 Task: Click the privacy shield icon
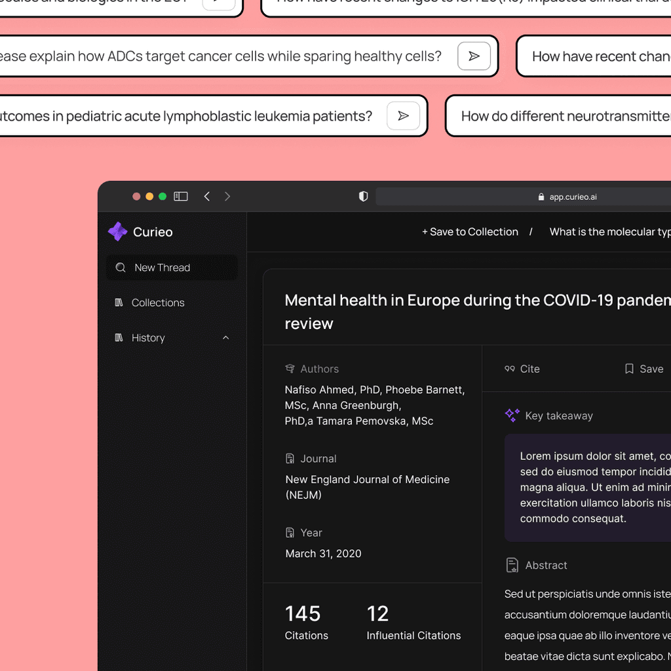click(x=363, y=197)
